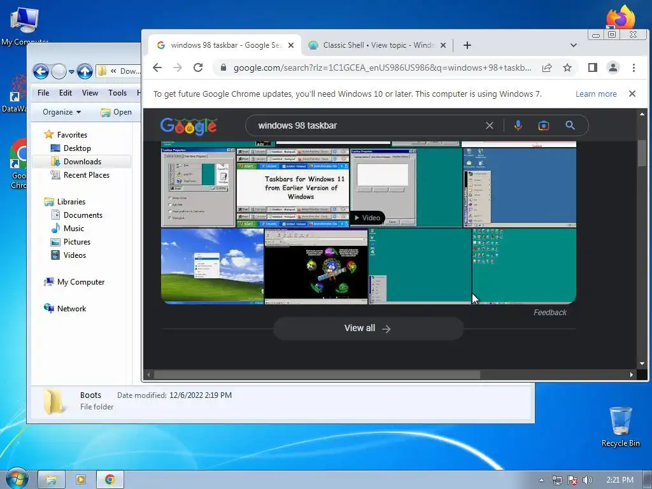This screenshot has height=489, width=652.
Task: Open Chrome profile avatar
Action: coord(613,67)
